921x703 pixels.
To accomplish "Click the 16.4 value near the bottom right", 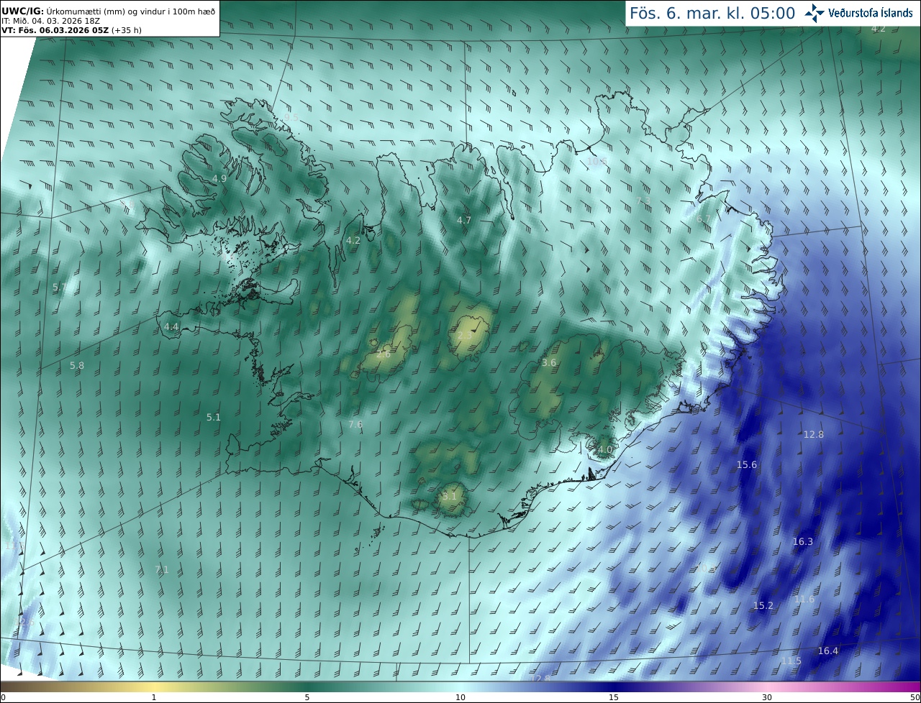I will 828,651.
